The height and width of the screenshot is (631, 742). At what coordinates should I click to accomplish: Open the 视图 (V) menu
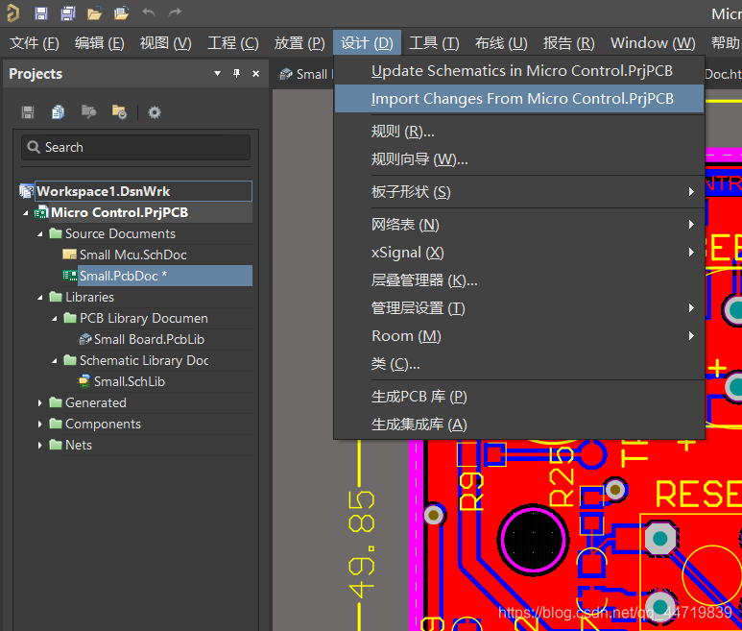(166, 43)
